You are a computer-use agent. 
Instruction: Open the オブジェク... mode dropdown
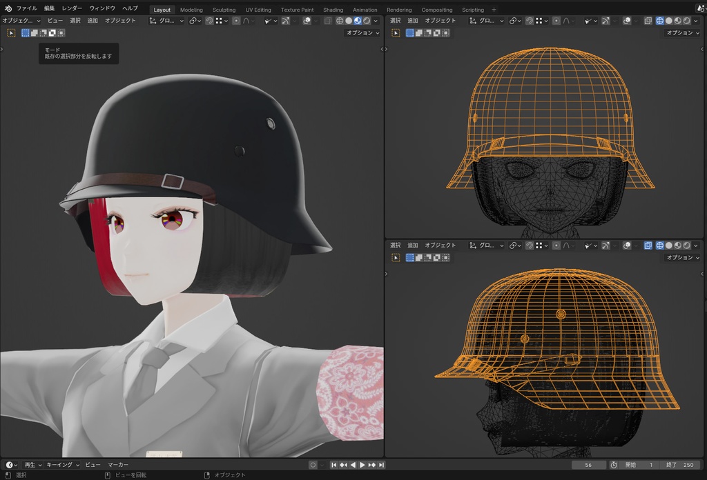pos(21,21)
